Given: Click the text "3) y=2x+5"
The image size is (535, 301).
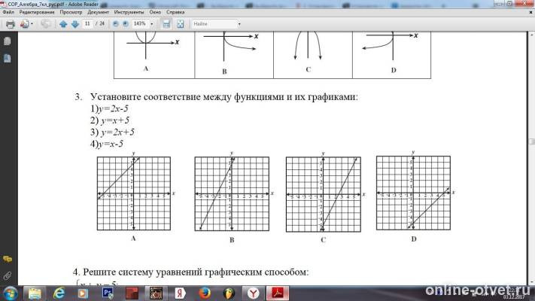Looking at the screenshot, I should [113, 132].
